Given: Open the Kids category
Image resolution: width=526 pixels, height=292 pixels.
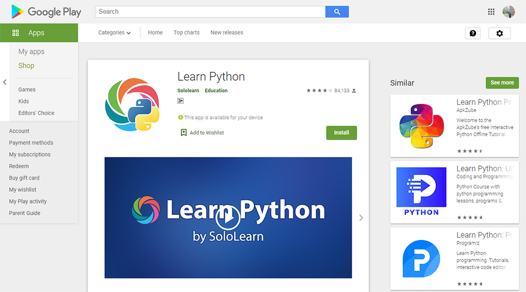Looking at the screenshot, I should point(23,102).
